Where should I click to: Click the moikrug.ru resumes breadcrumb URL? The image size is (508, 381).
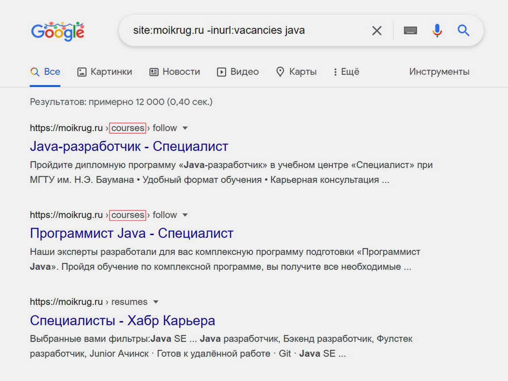88,302
